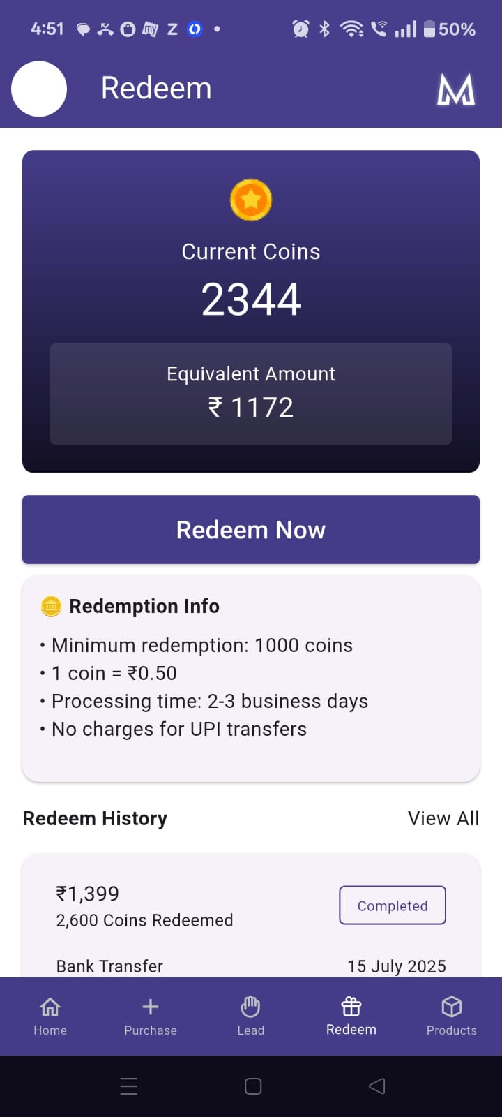Open the Products cube icon
Image resolution: width=502 pixels, height=1117 pixels.
451,1007
